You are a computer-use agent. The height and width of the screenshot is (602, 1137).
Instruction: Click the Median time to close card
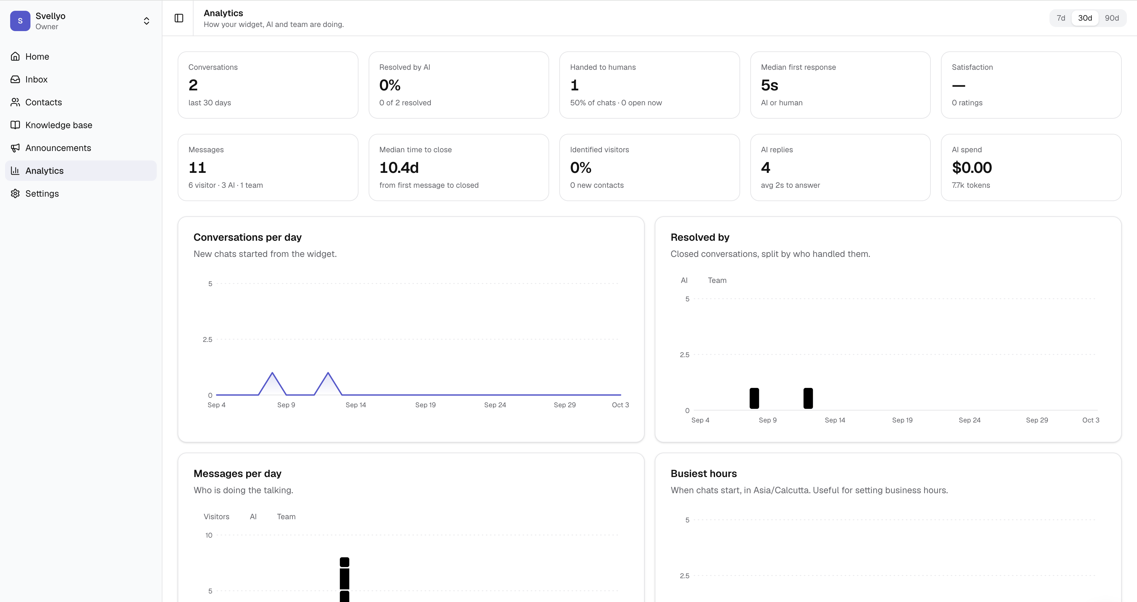pyautogui.click(x=459, y=167)
